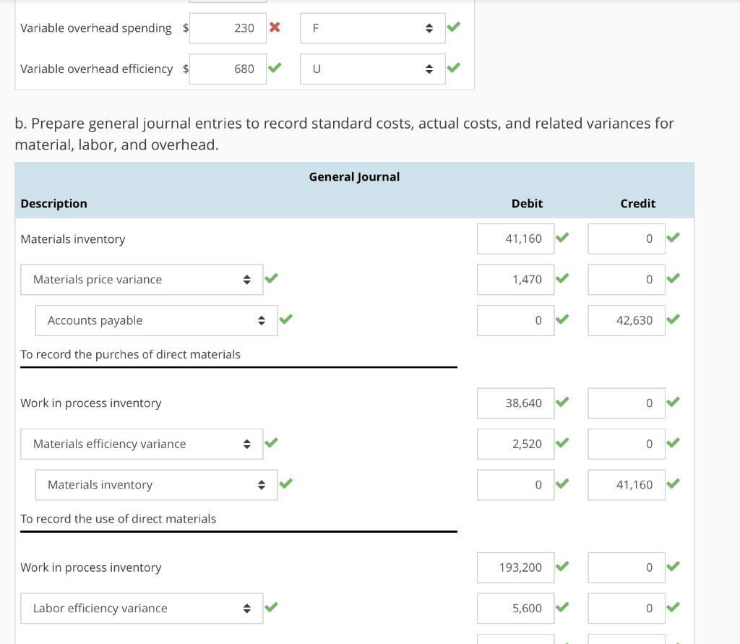The image size is (740, 644).
Task: Select the Variable overhead efficiency amount field
Action: pyautogui.click(x=228, y=69)
